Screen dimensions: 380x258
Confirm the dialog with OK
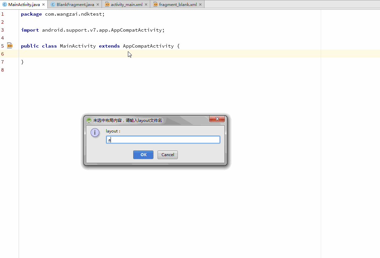coord(143,155)
